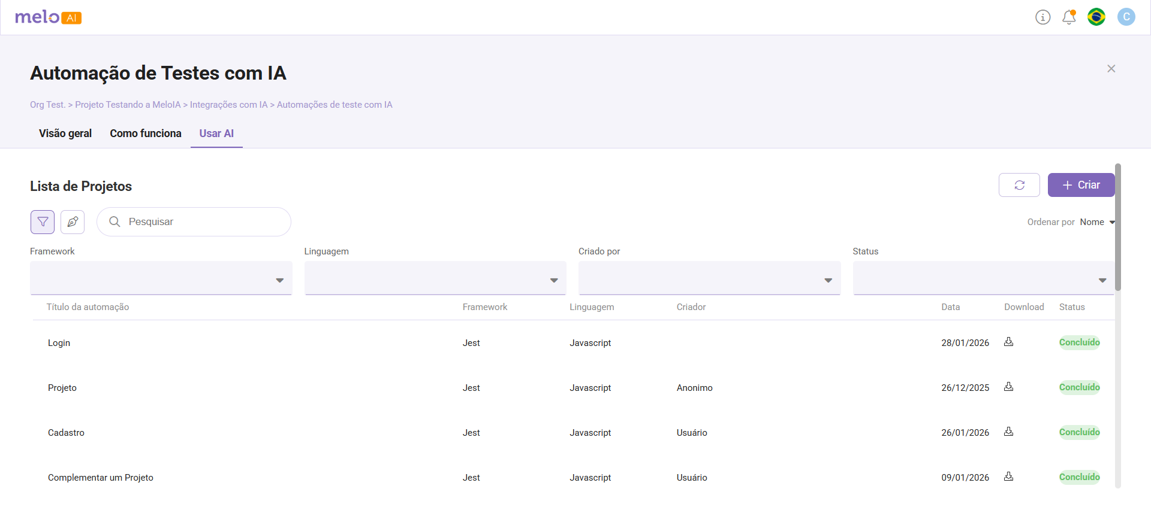This screenshot has height=516, width=1151.
Task: Open the Status filter dropdown
Action: click(x=983, y=279)
